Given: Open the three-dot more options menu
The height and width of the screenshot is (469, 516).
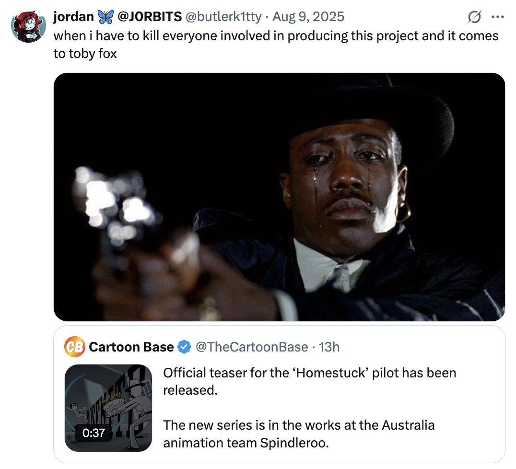Looking at the screenshot, I should click(x=498, y=18).
